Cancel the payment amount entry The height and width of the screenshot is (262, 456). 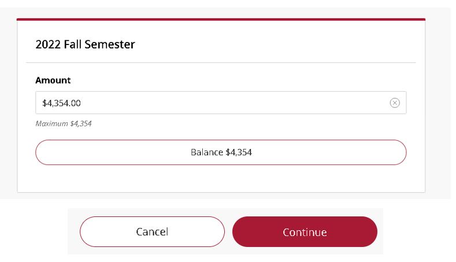pyautogui.click(x=152, y=232)
